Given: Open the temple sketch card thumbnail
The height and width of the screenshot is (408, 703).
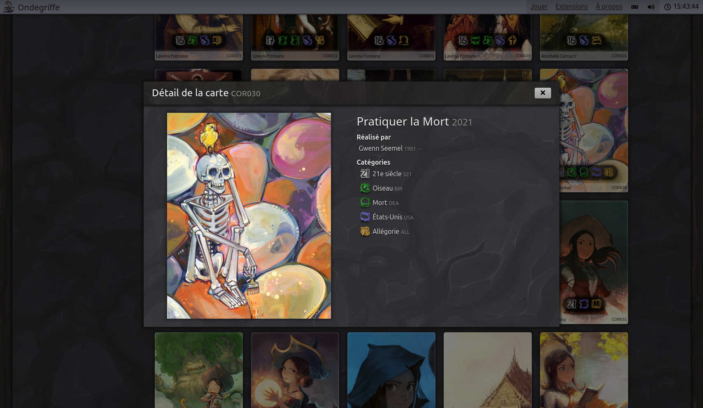Looking at the screenshot, I should tap(488, 370).
